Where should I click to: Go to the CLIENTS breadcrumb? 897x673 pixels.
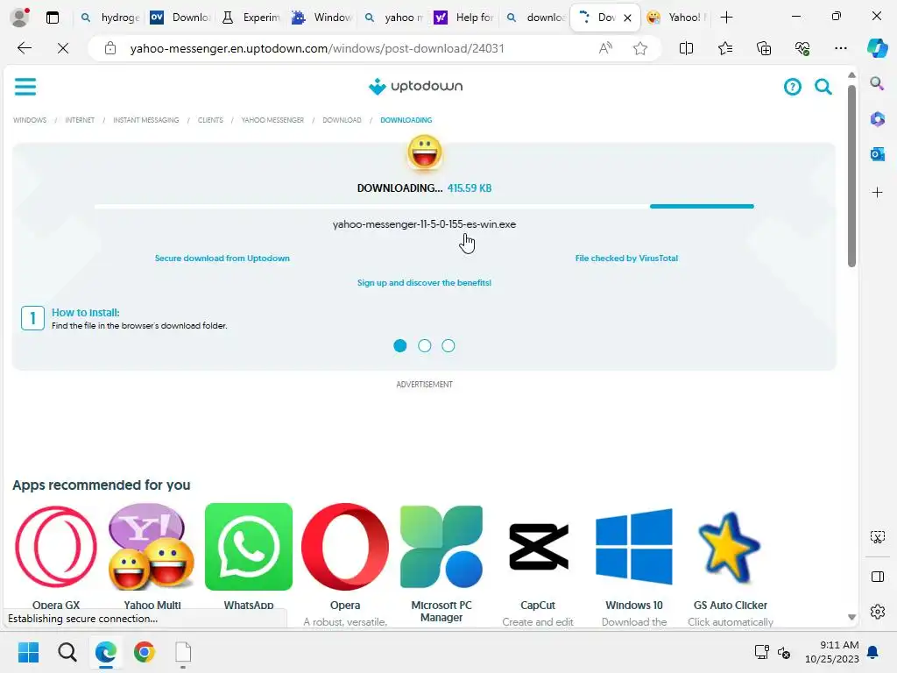[210, 120]
